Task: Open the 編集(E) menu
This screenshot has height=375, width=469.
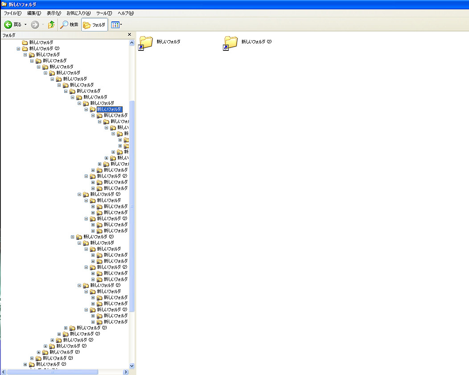Action: tap(34, 13)
